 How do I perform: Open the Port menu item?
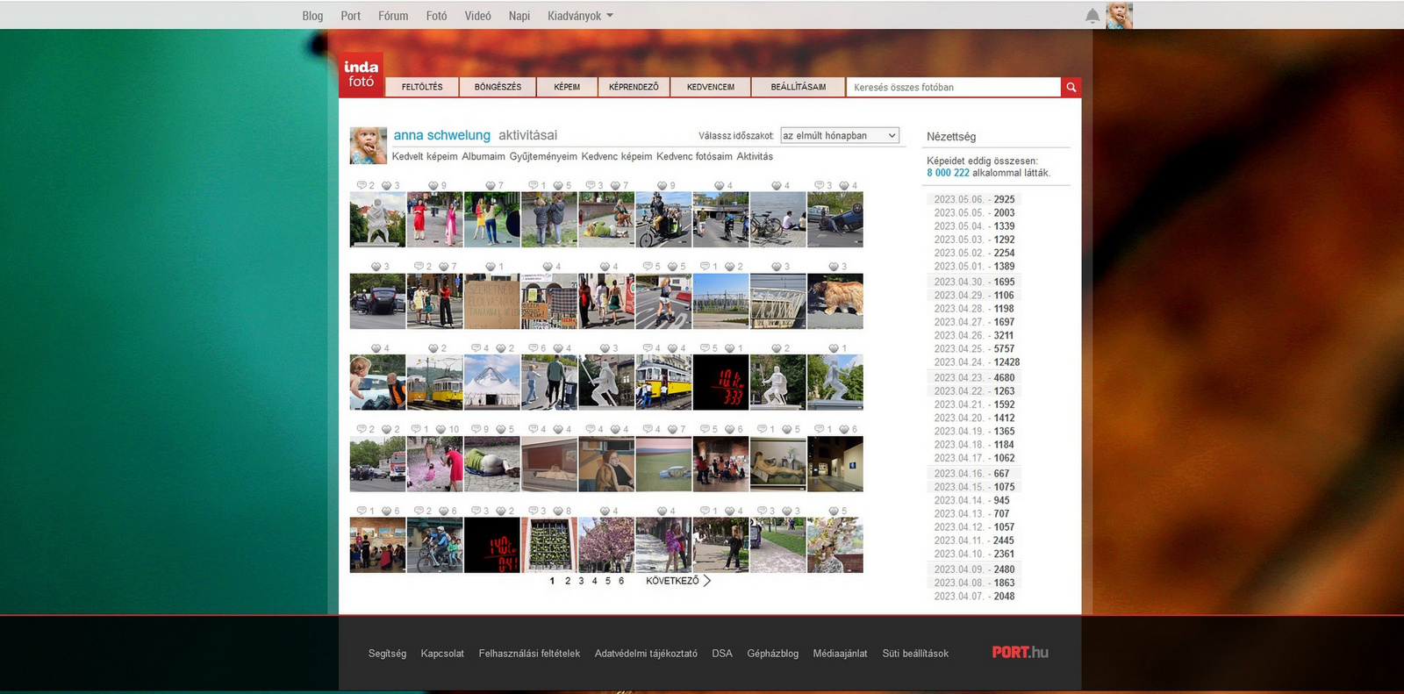(351, 16)
